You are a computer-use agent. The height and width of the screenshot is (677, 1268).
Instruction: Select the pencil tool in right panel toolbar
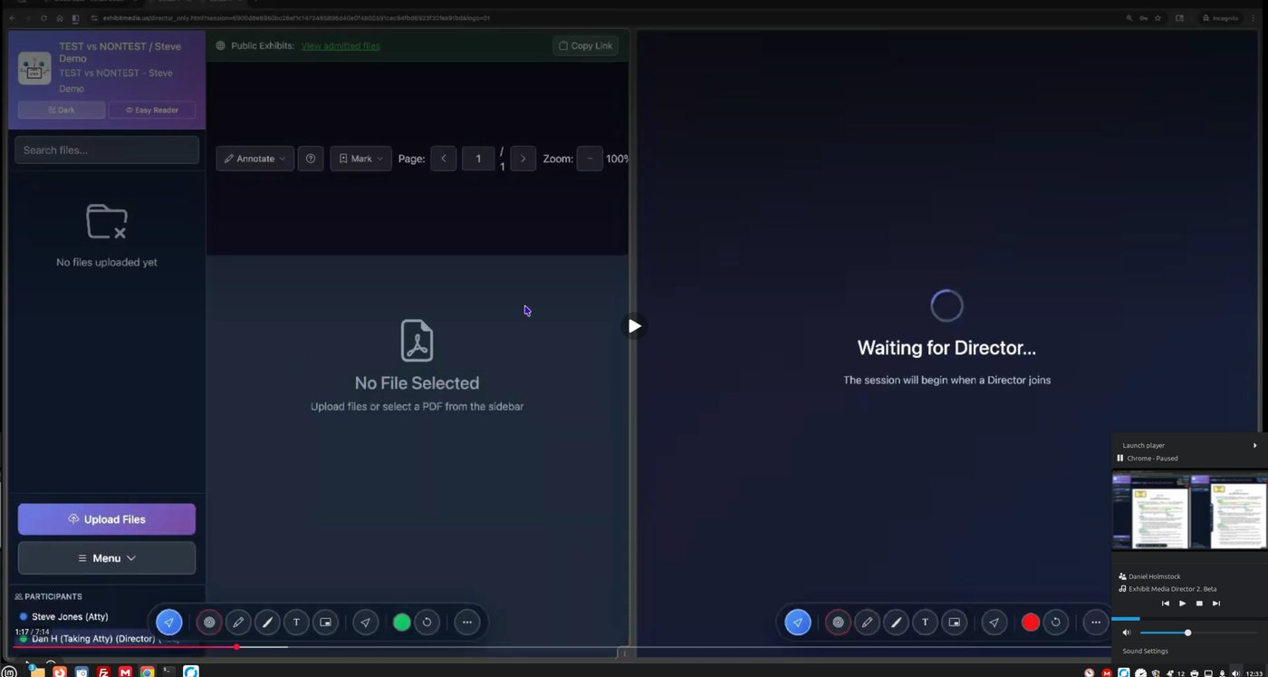coord(867,623)
